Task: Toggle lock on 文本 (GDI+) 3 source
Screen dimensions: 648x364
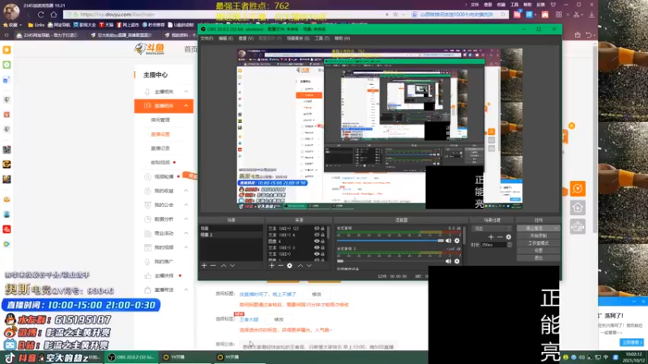Action: (322, 248)
